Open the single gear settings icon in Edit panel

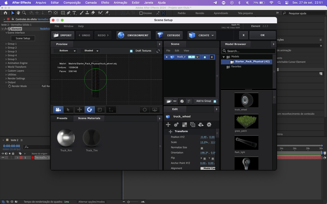coord(209,125)
